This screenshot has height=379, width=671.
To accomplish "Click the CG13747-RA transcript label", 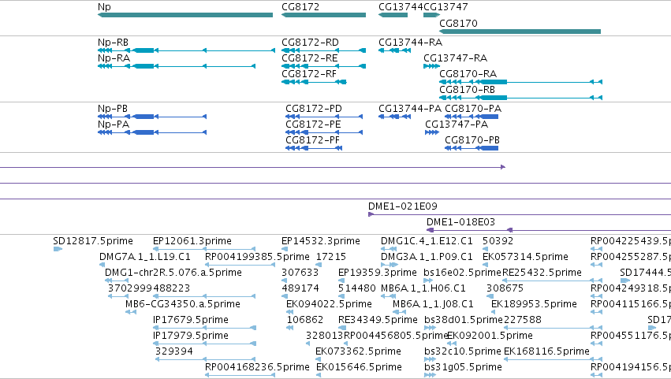I will 455,58.
